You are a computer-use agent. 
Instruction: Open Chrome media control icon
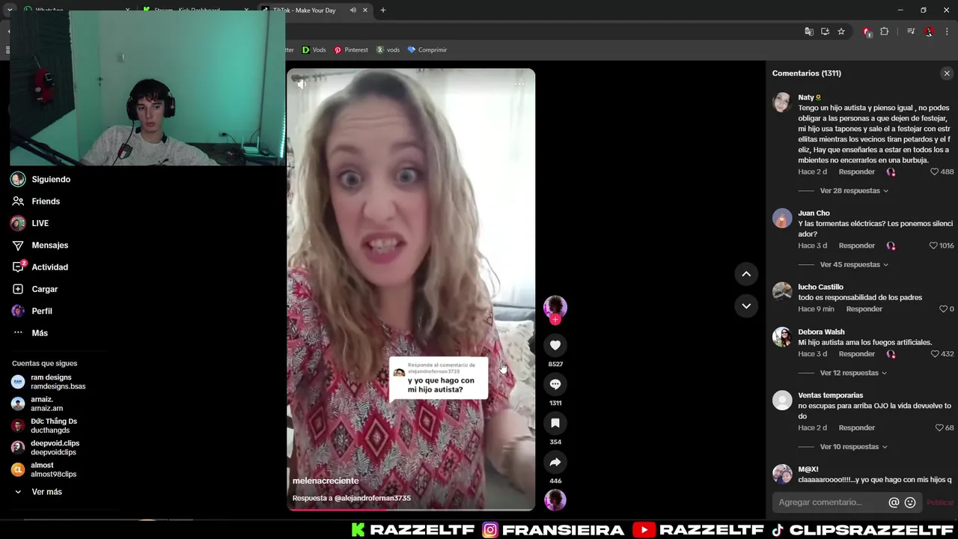click(x=911, y=31)
